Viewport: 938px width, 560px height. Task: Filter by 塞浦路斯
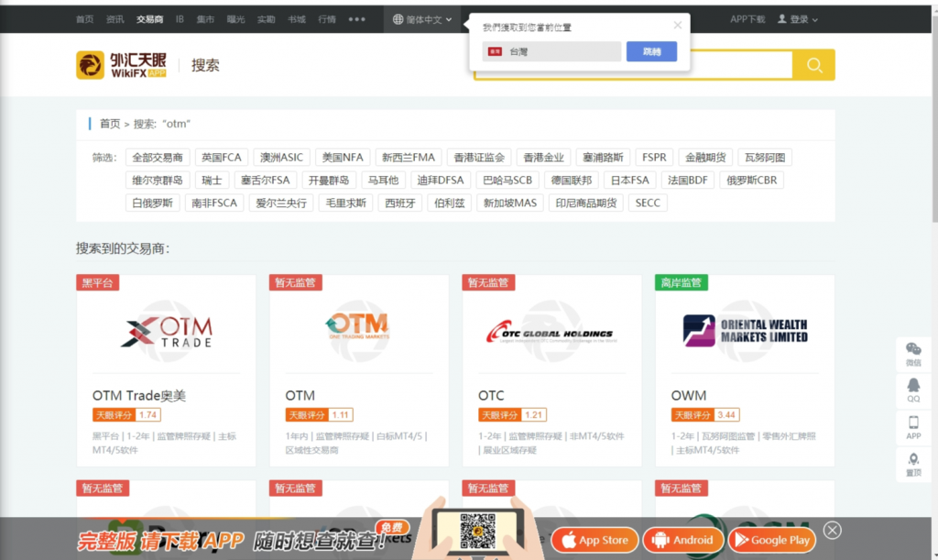point(603,158)
